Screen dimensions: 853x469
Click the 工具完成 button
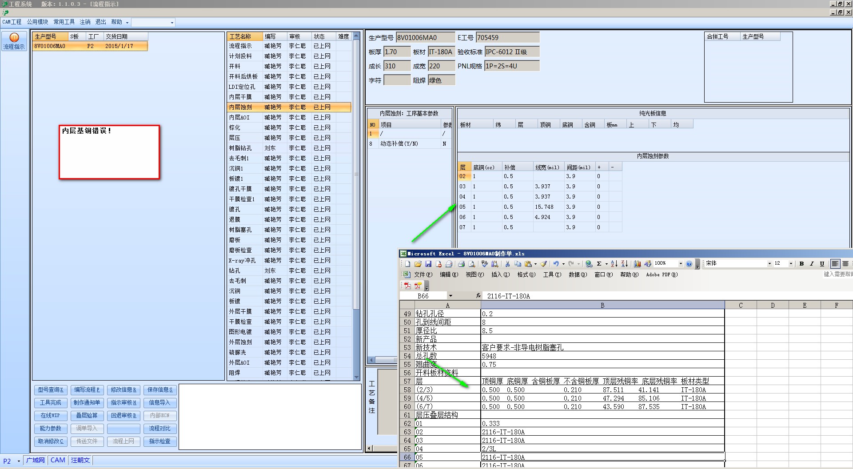(50, 403)
